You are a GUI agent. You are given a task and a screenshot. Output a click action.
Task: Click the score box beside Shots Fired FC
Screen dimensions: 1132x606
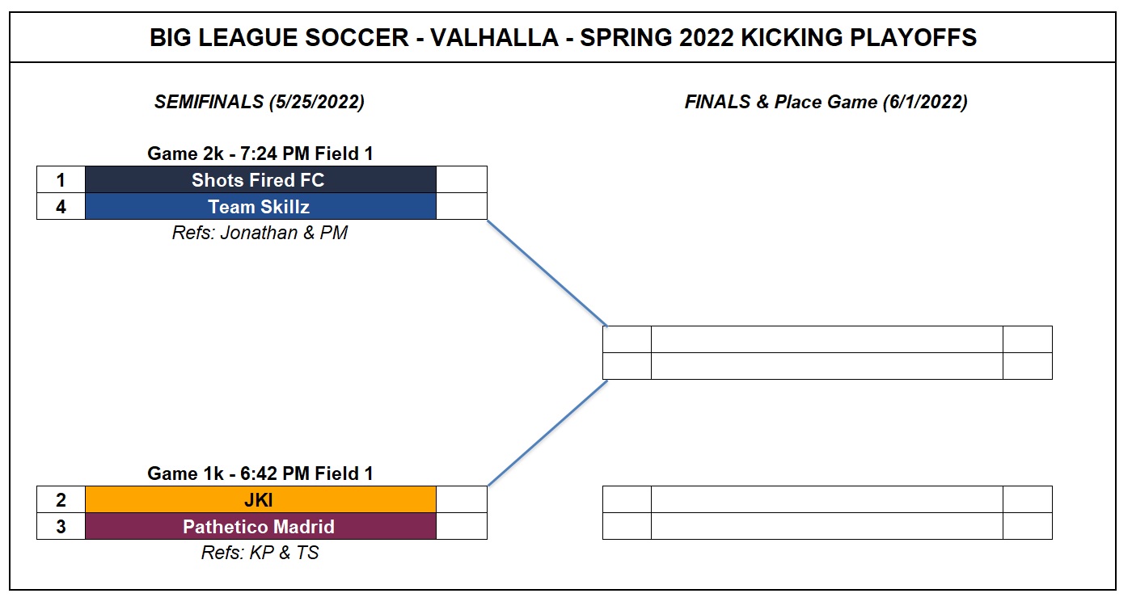click(x=462, y=179)
